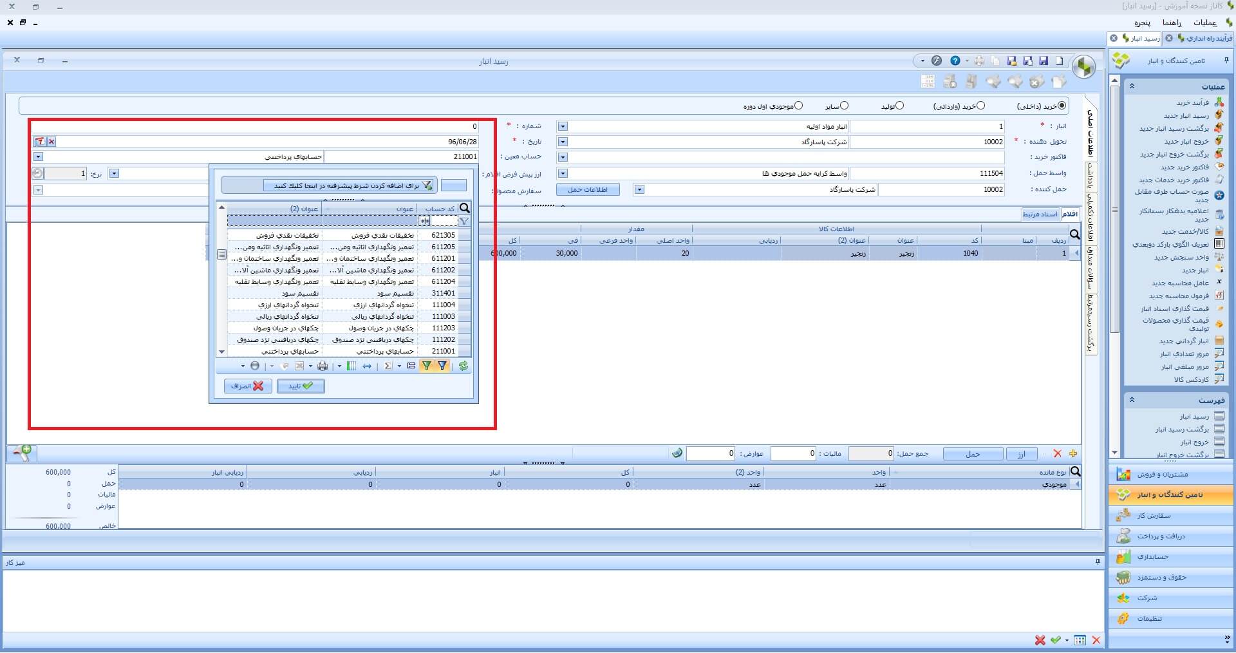Click the sigma sum icon in popup toolbar
1236x653 pixels.
pos(388,366)
